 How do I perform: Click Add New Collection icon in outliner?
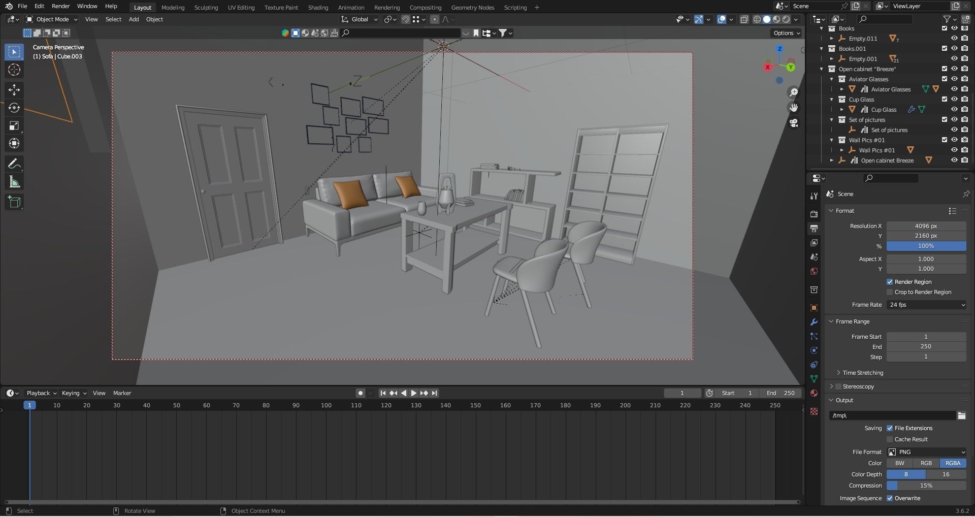(965, 19)
